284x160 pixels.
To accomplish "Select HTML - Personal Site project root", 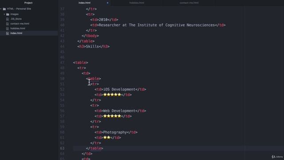I will (19, 9).
